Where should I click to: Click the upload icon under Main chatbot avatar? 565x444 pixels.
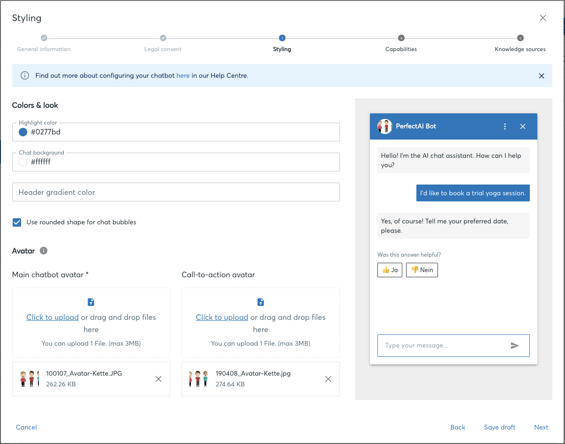tap(91, 302)
